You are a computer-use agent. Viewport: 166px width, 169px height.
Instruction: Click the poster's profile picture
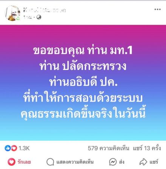pyautogui.click(x=12, y=13)
